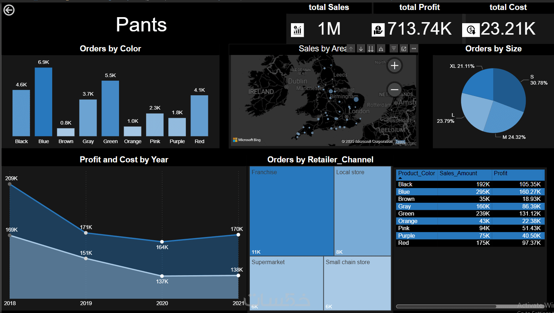Click the Pants page title
Viewport: 554px width, 313px height.
(x=141, y=25)
